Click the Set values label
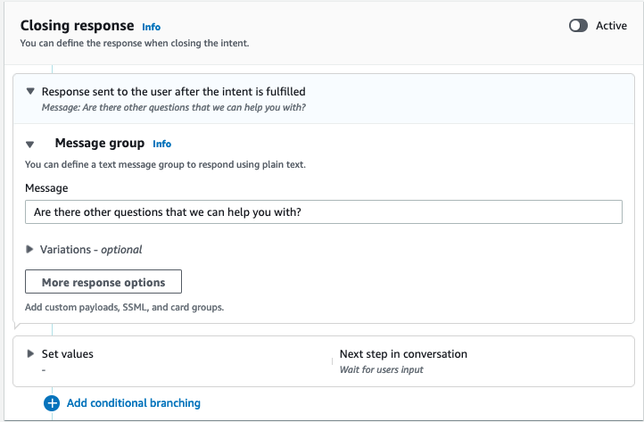The image size is (644, 422). 67,354
